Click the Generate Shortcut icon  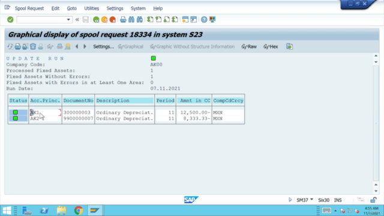pyautogui.click(x=194, y=20)
